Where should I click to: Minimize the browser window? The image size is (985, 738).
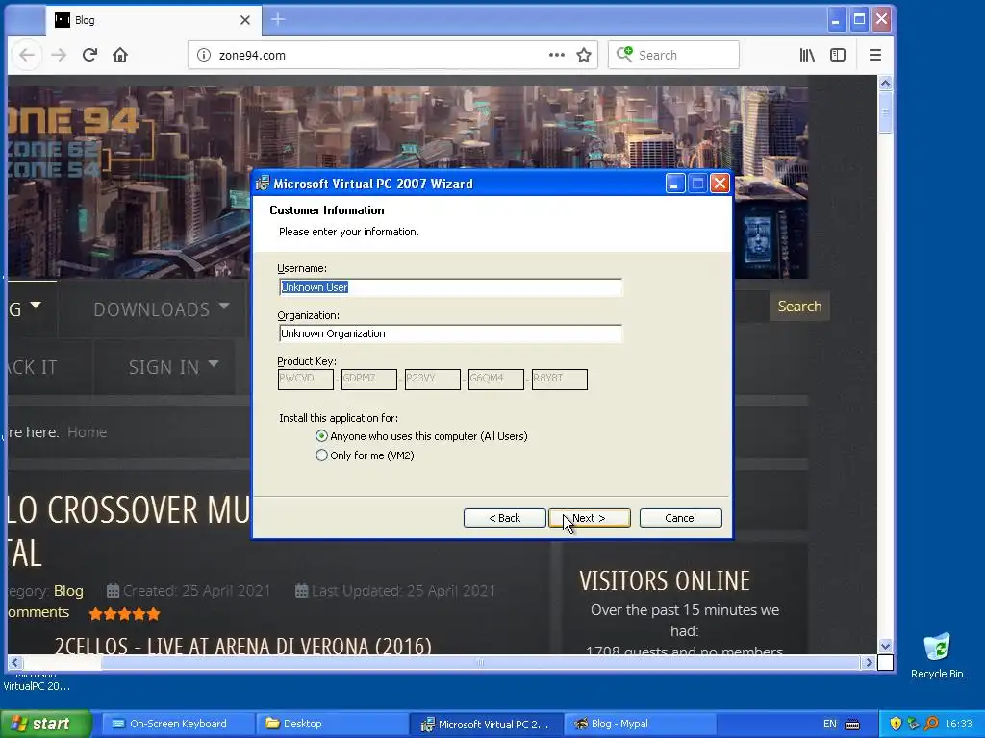tap(836, 20)
